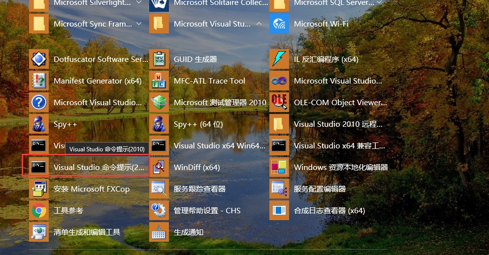Open 生成通知 icon
This screenshot has height=255, width=489.
159,232
